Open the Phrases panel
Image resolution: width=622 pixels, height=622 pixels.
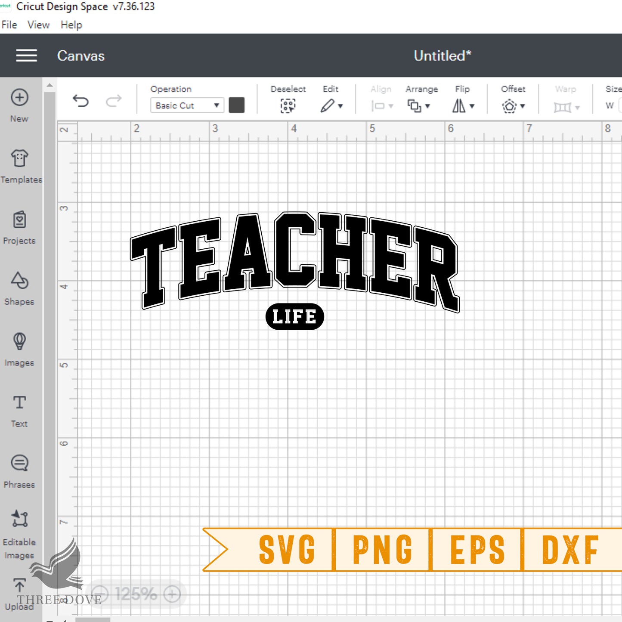19,472
